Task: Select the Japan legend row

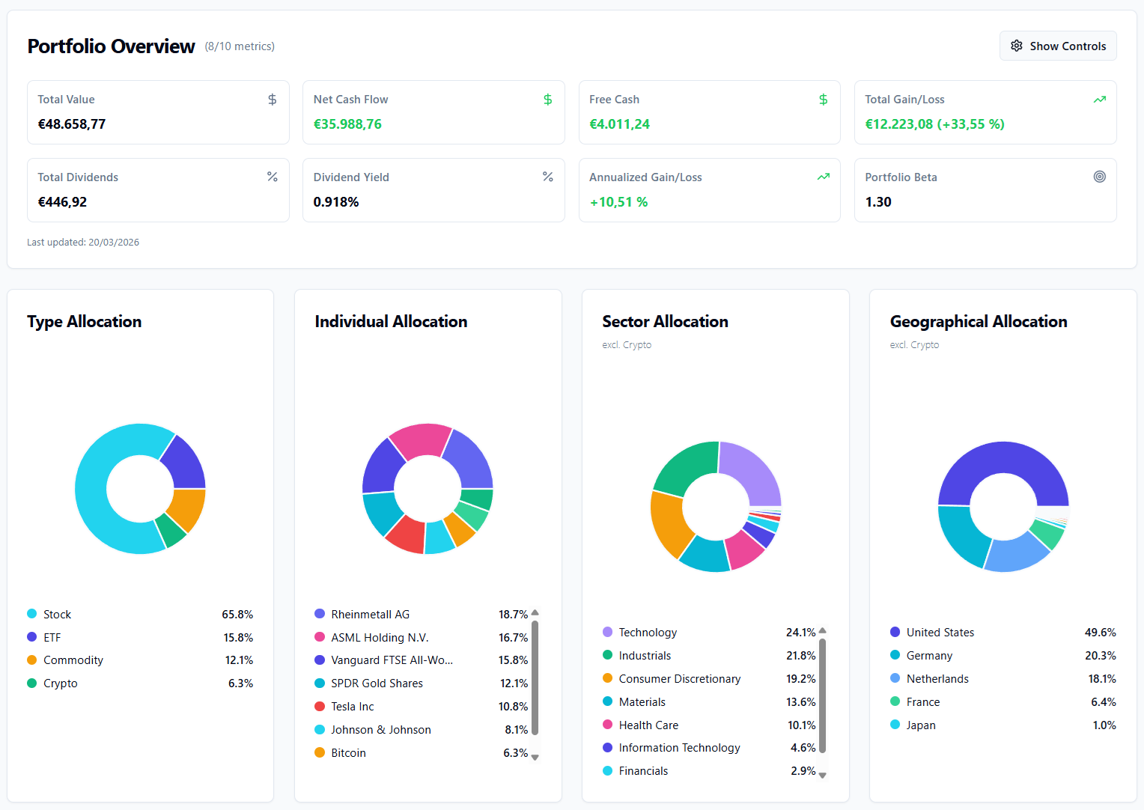Action: 1002,725
